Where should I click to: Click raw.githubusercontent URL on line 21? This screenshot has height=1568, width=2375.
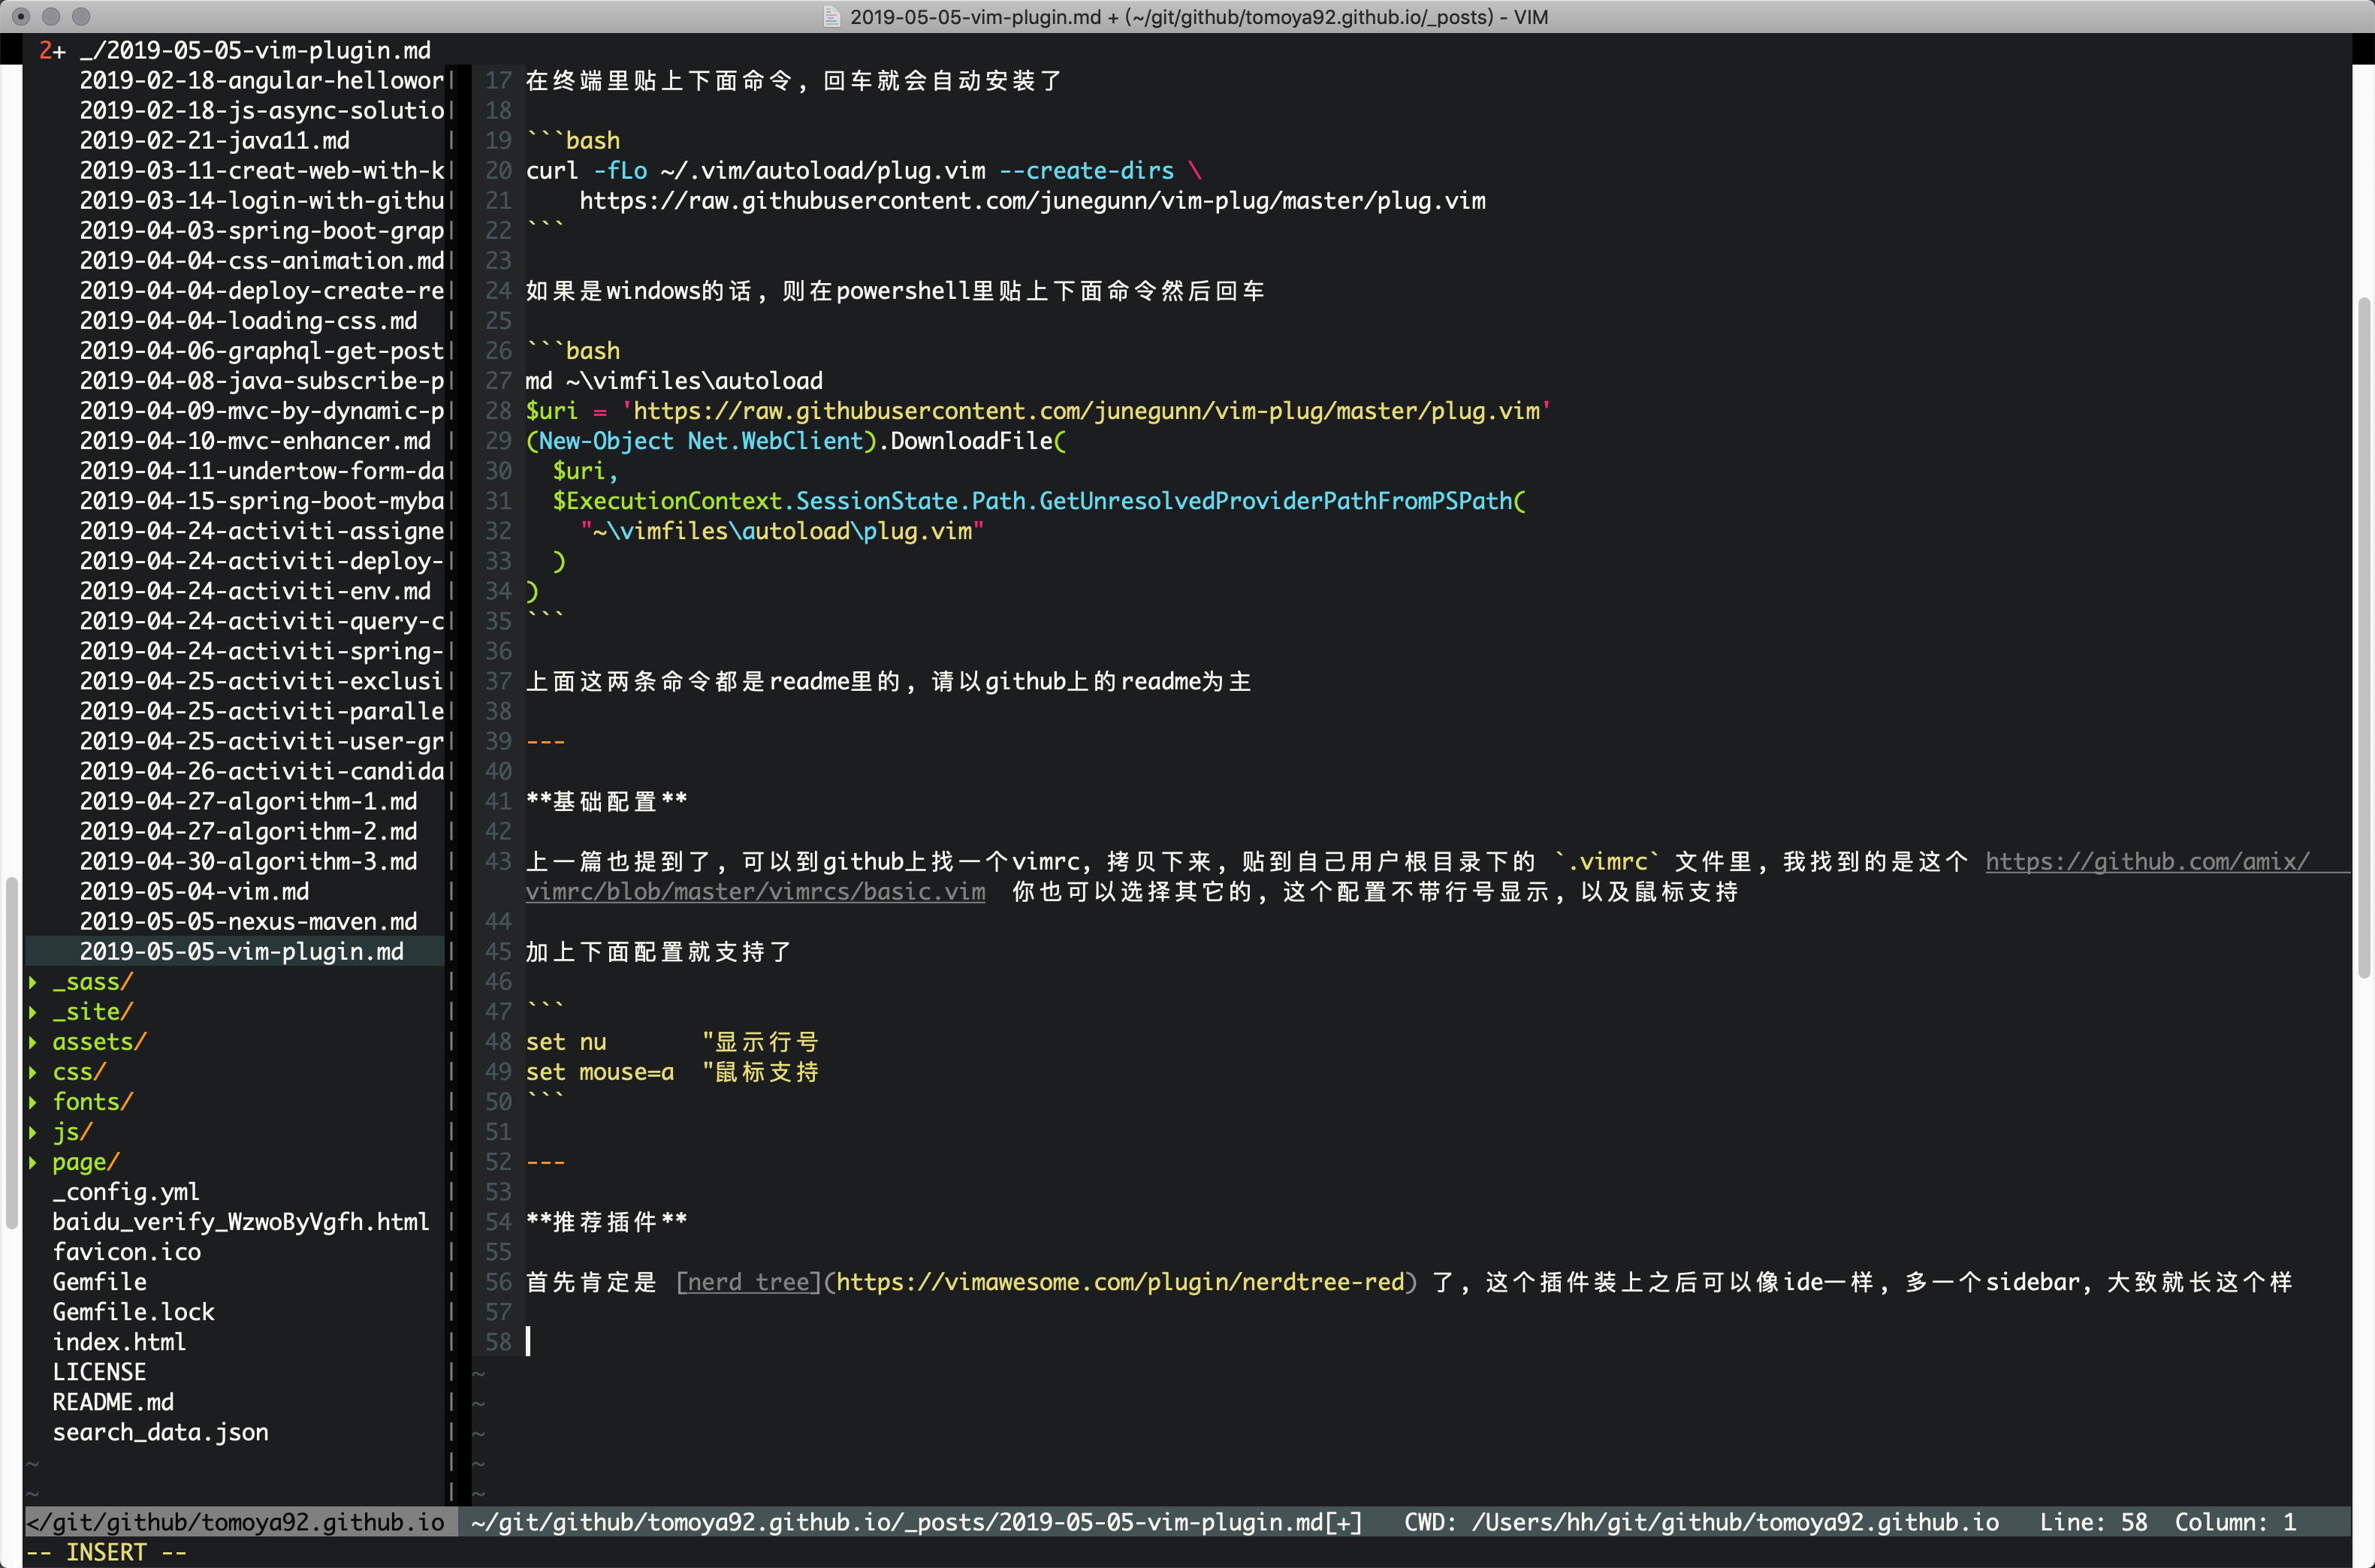1032,201
